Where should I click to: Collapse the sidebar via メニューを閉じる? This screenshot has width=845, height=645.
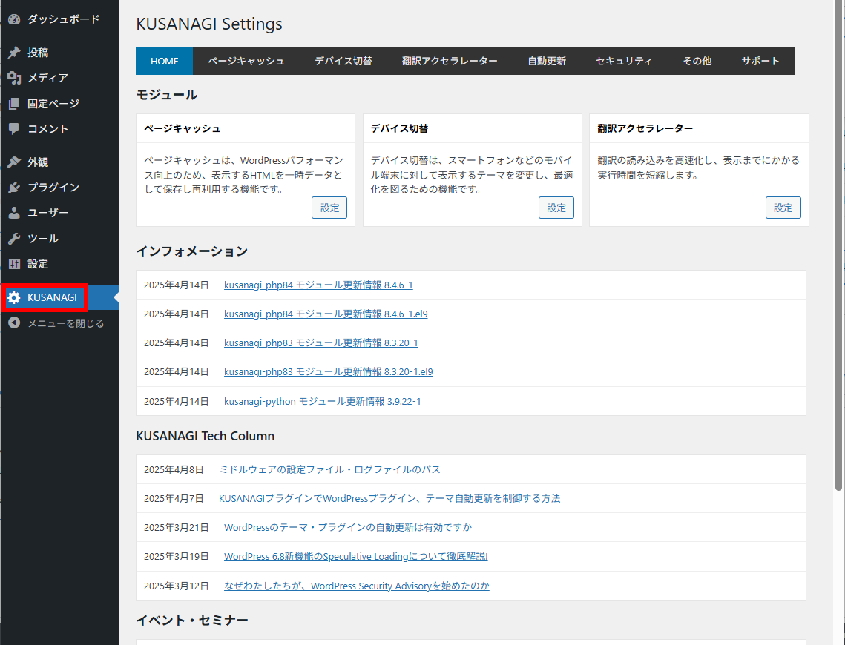pos(13,322)
